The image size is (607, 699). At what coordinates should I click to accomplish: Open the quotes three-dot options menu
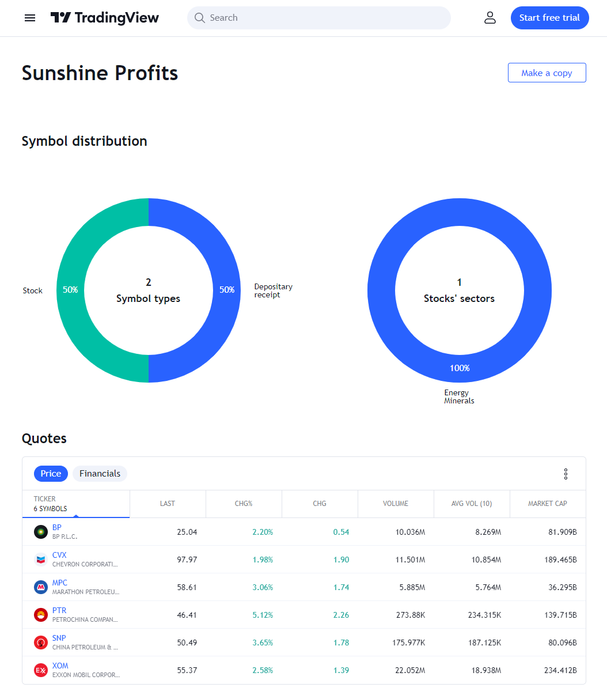[566, 474]
